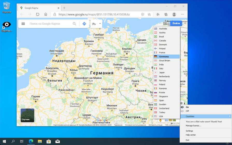Expand the Countries submenu
The image size is (232, 145).
(206, 117)
